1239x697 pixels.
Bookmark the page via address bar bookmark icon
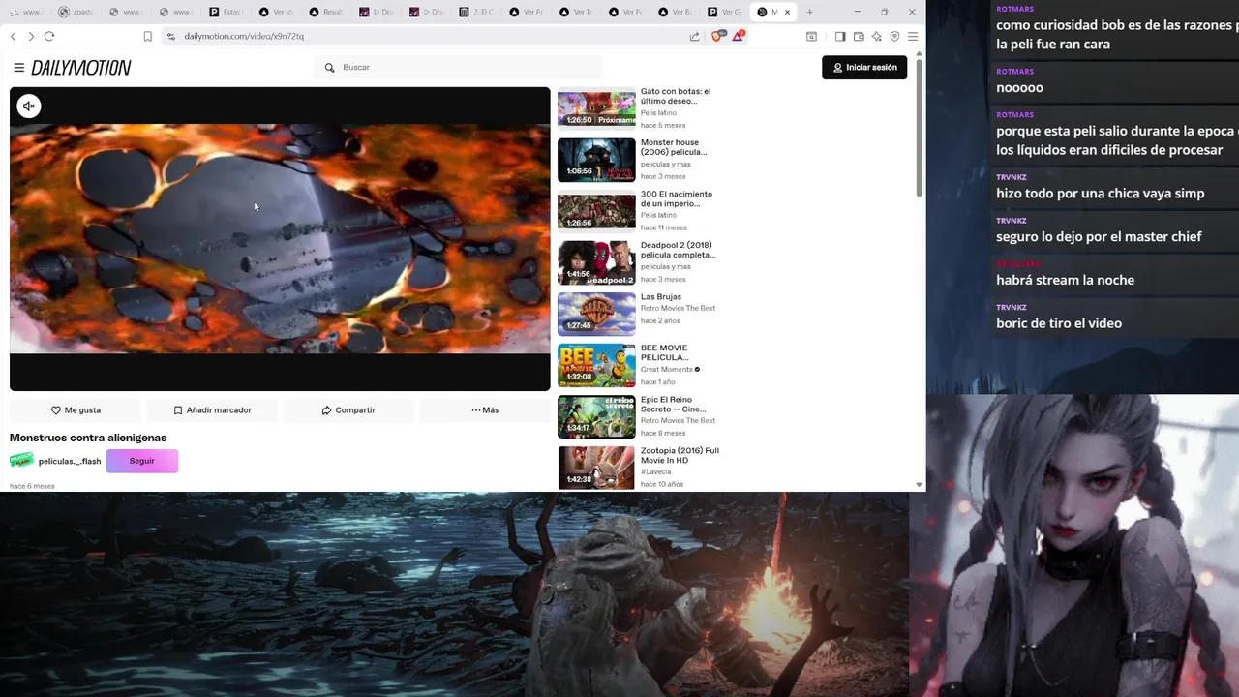tap(147, 36)
